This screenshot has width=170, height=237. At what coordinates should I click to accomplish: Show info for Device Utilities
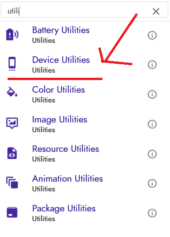point(152,65)
